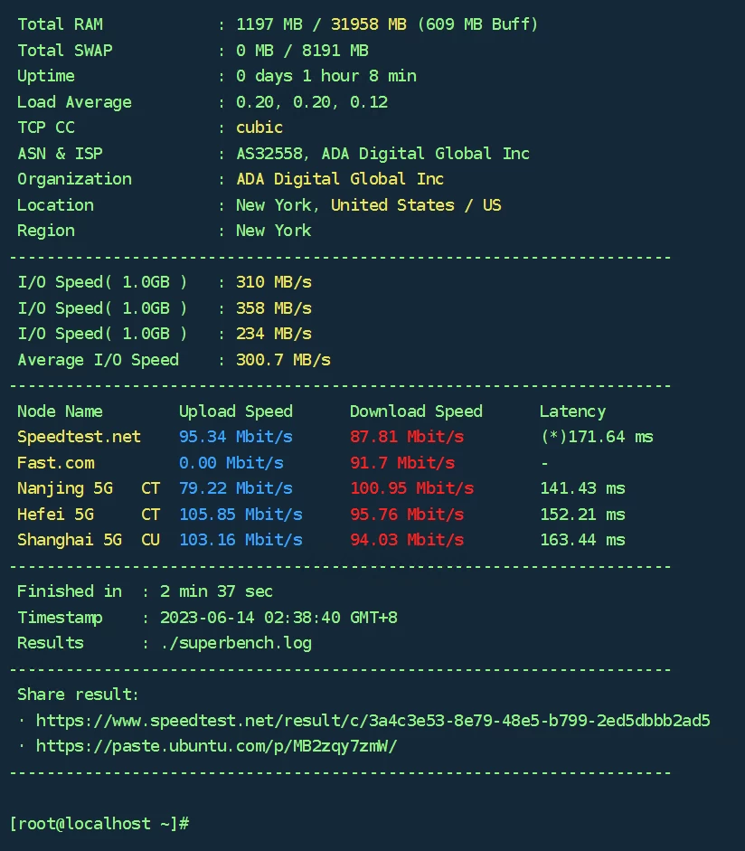The width and height of the screenshot is (745, 851).
Task: Click the AS32558 ASN value
Action: point(269,154)
